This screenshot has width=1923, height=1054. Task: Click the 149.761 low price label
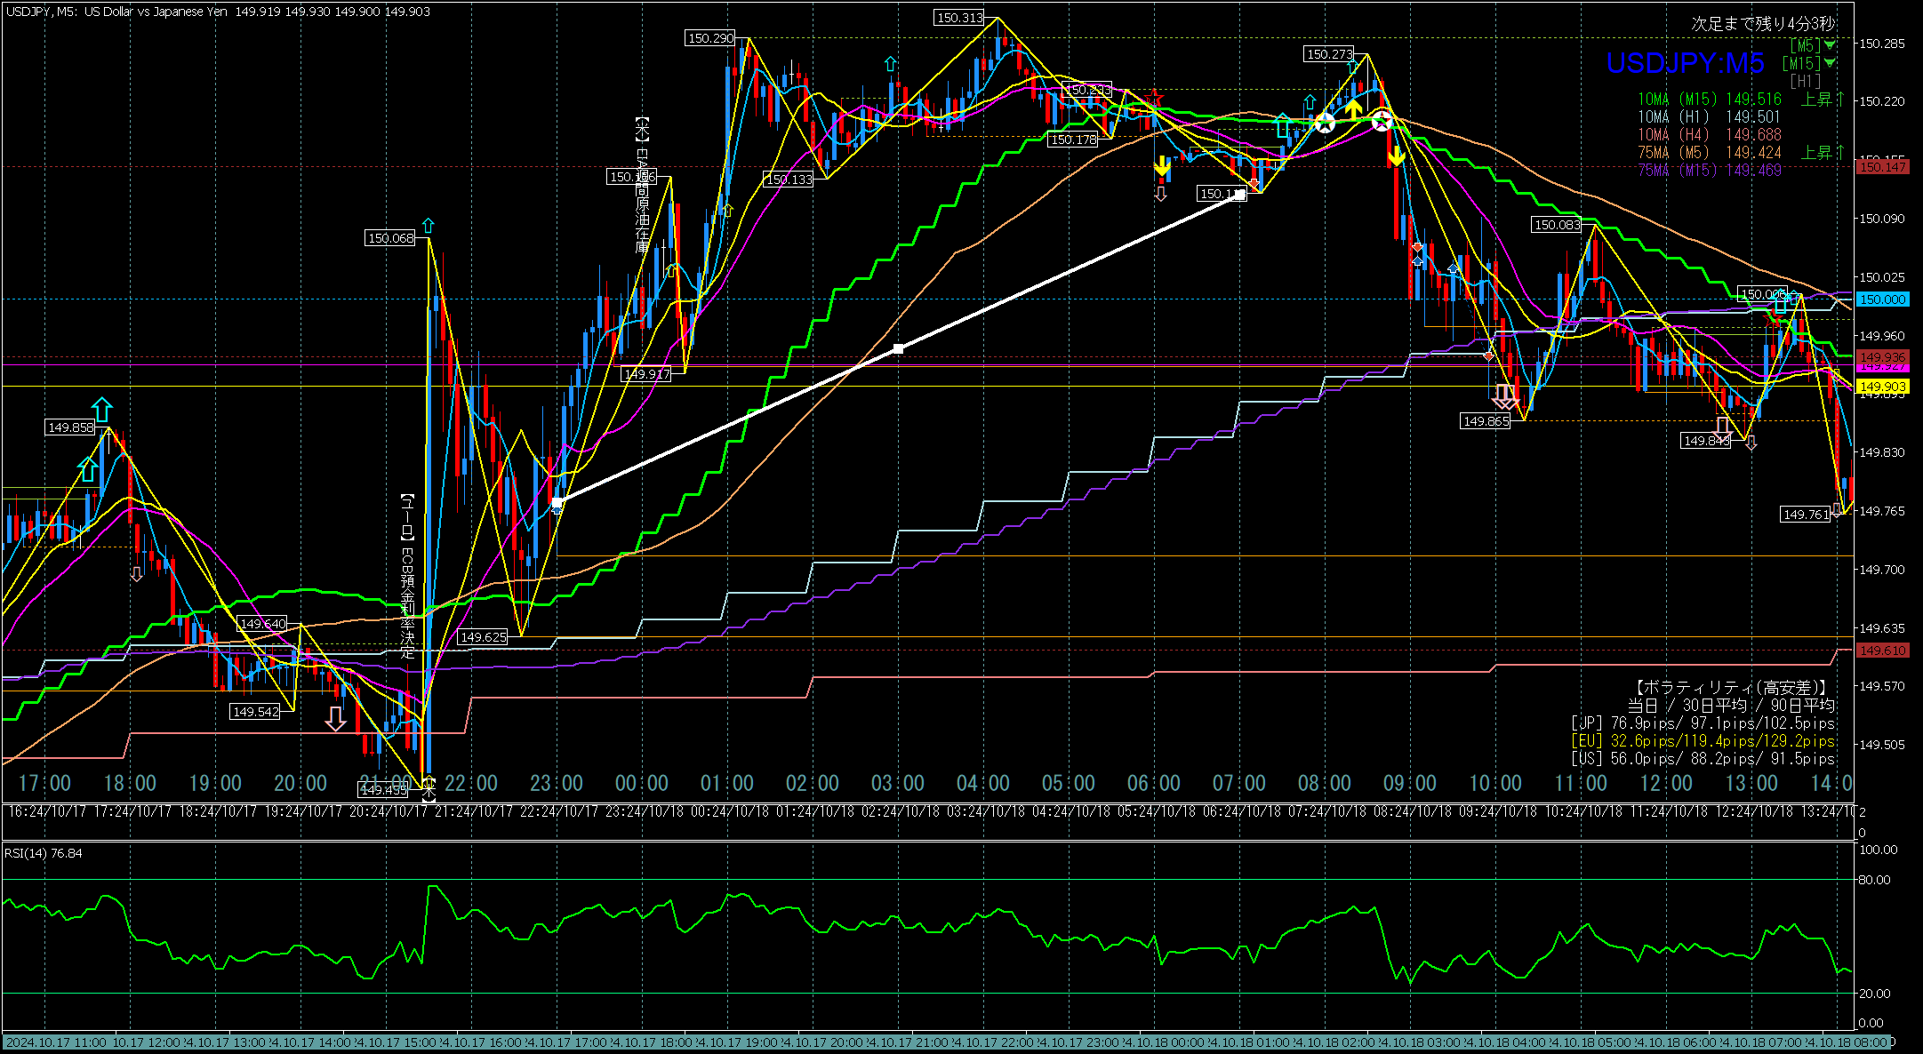pos(1807,515)
